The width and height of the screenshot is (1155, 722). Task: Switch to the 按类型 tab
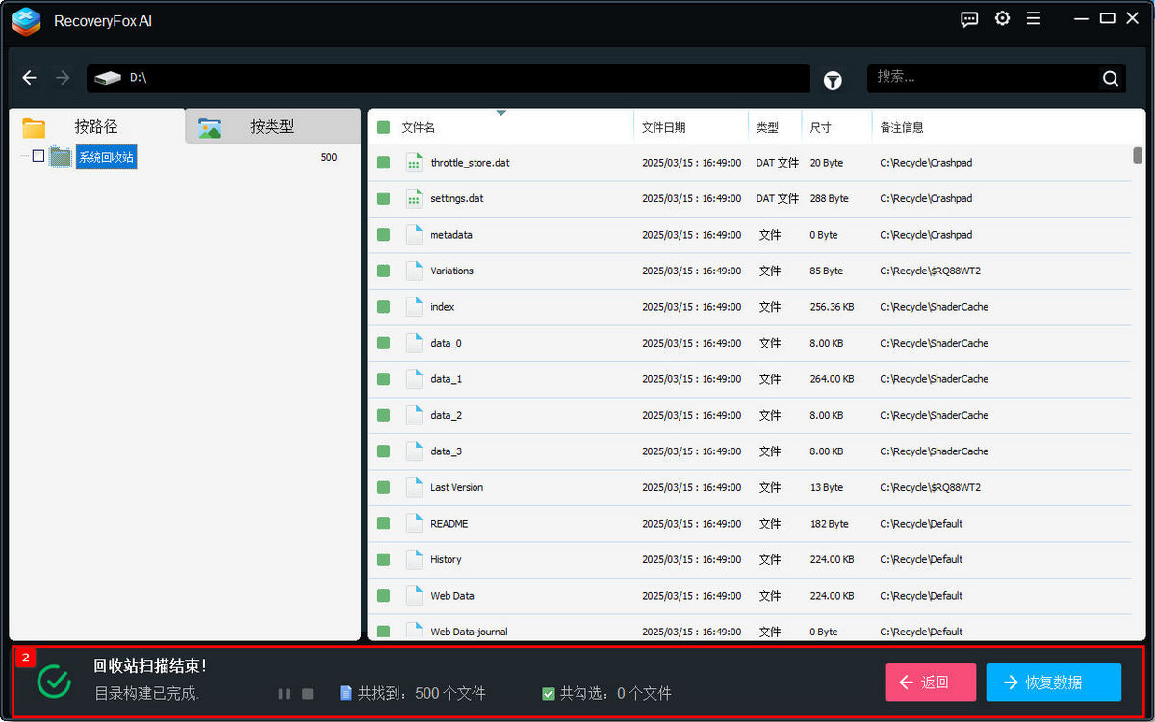click(271, 126)
